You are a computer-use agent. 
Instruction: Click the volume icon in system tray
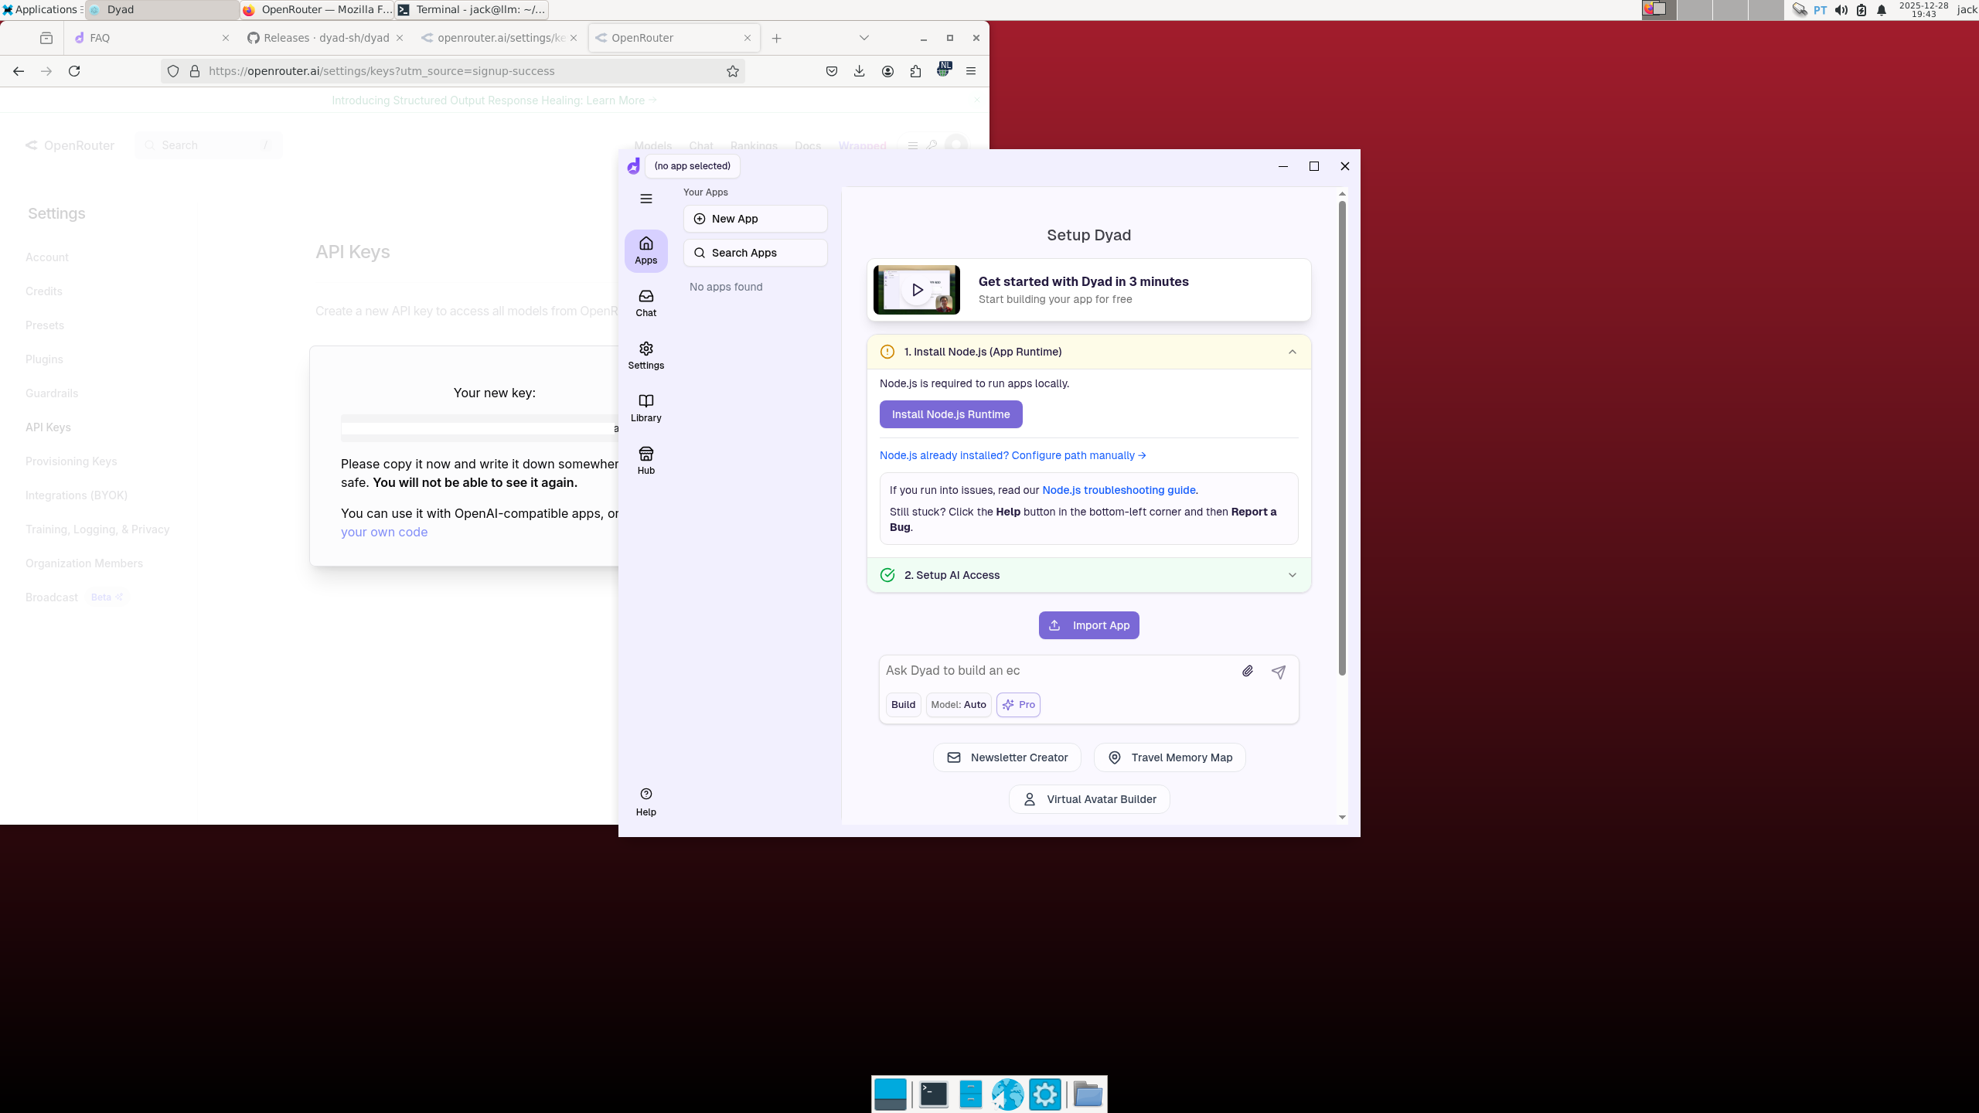point(1841,10)
